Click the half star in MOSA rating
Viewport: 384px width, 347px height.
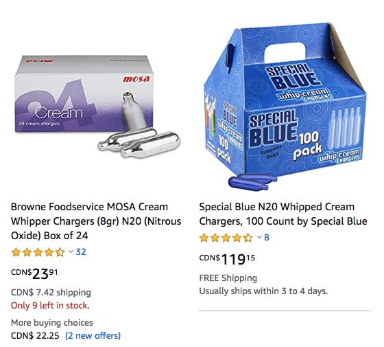[60, 252]
